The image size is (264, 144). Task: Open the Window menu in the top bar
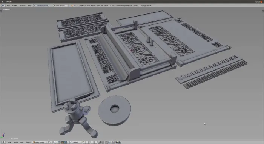[x=23, y=6]
